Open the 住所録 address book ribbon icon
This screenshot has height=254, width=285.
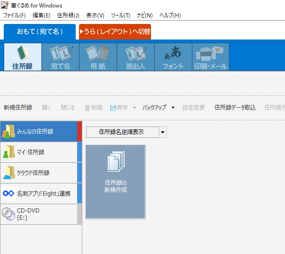(23, 57)
